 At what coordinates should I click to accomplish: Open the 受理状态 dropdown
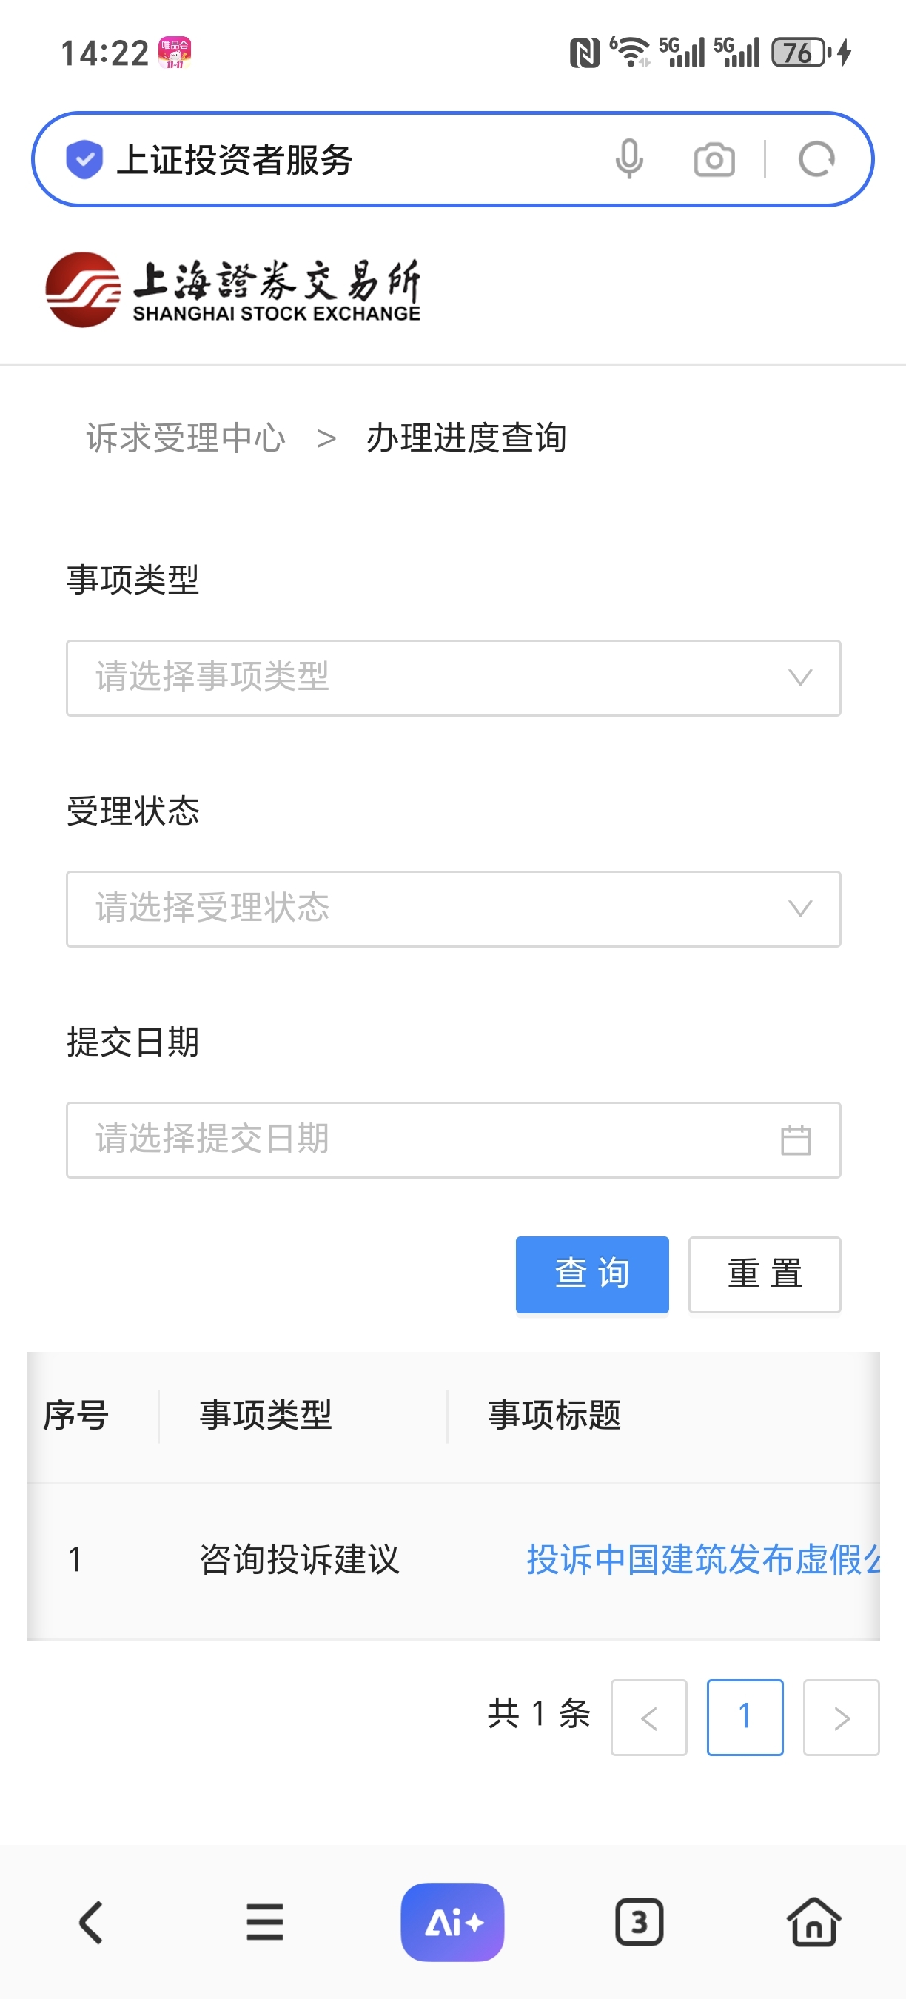point(453,908)
